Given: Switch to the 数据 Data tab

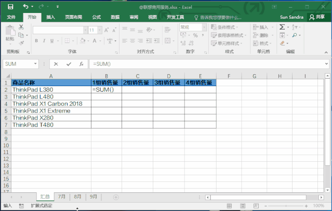Looking at the screenshot, I should pyautogui.click(x=115, y=17).
